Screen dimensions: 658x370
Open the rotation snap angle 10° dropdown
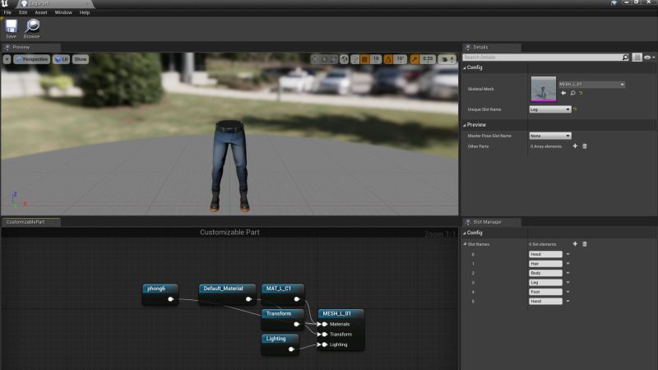click(401, 59)
